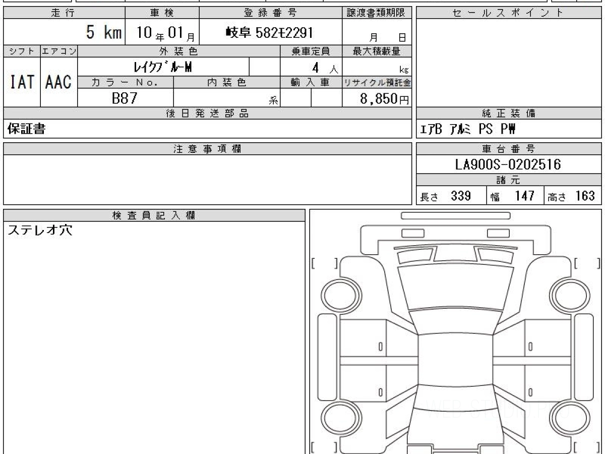Viewport: 605px width, 454px height.
Task: Click the 諸元 header
Action: point(509,180)
